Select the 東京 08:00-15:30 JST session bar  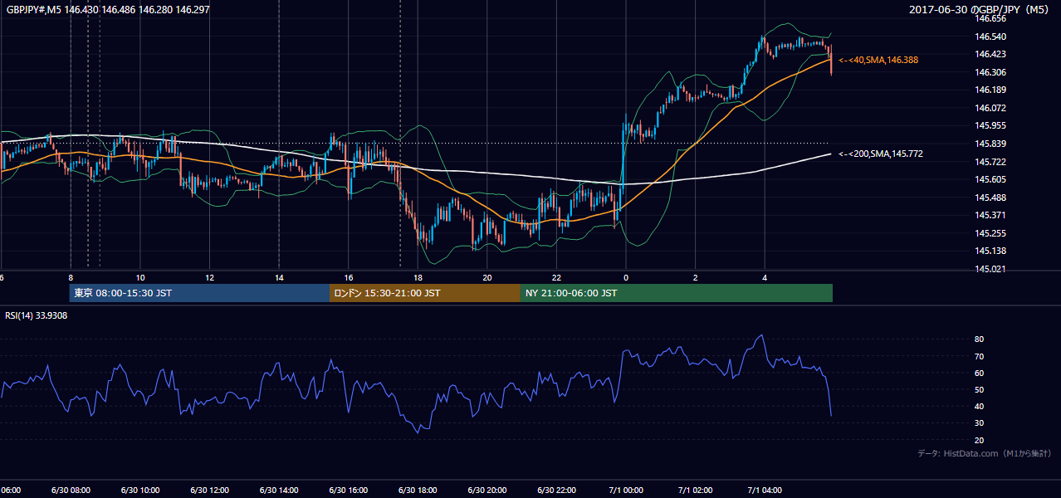(199, 293)
